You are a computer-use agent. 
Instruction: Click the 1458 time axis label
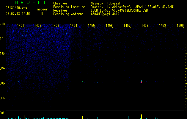tap(145, 26)
